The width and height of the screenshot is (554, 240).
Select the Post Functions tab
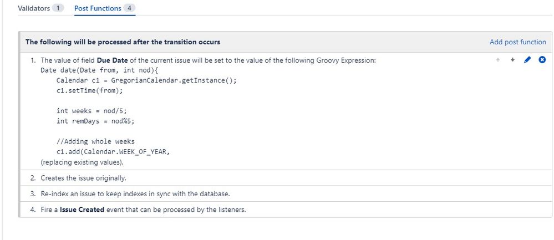(x=98, y=8)
